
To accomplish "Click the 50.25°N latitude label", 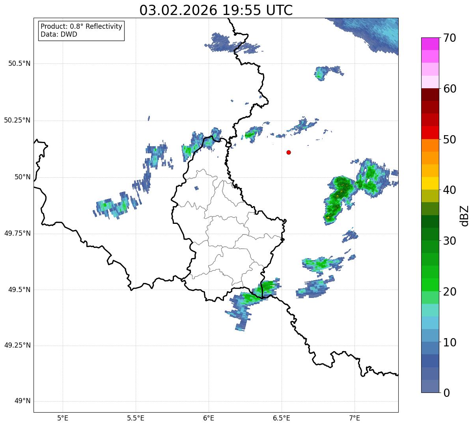I will pos(17,120).
